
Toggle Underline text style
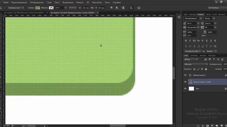[211, 41]
